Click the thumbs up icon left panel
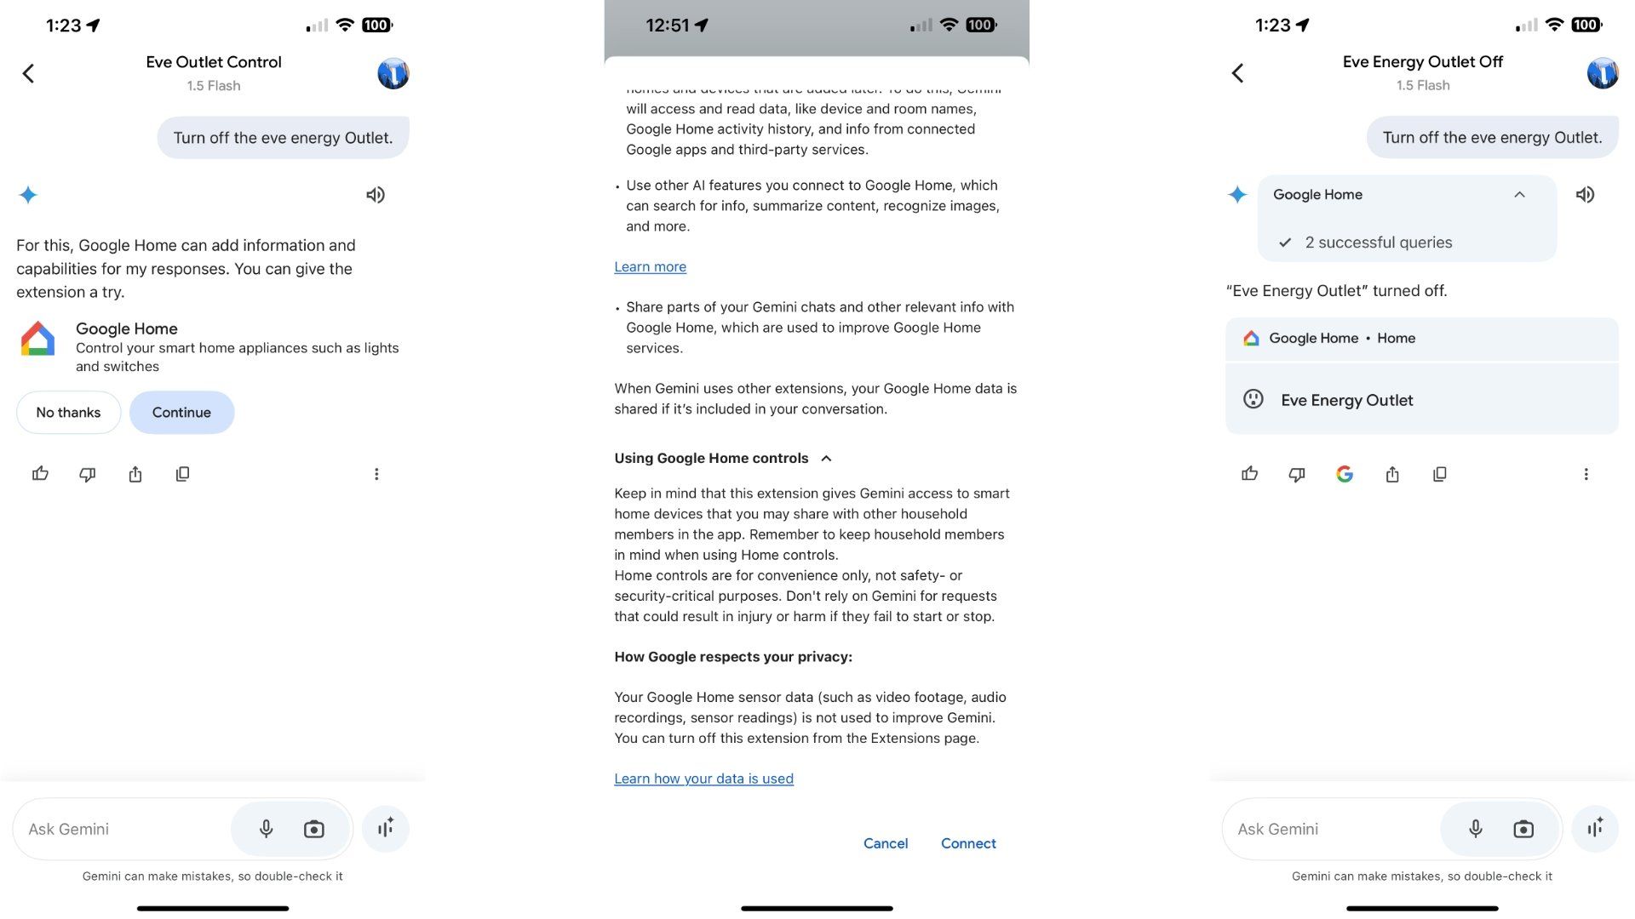 [40, 472]
